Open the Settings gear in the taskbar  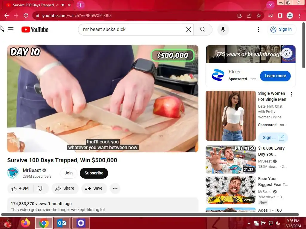tap(81, 223)
